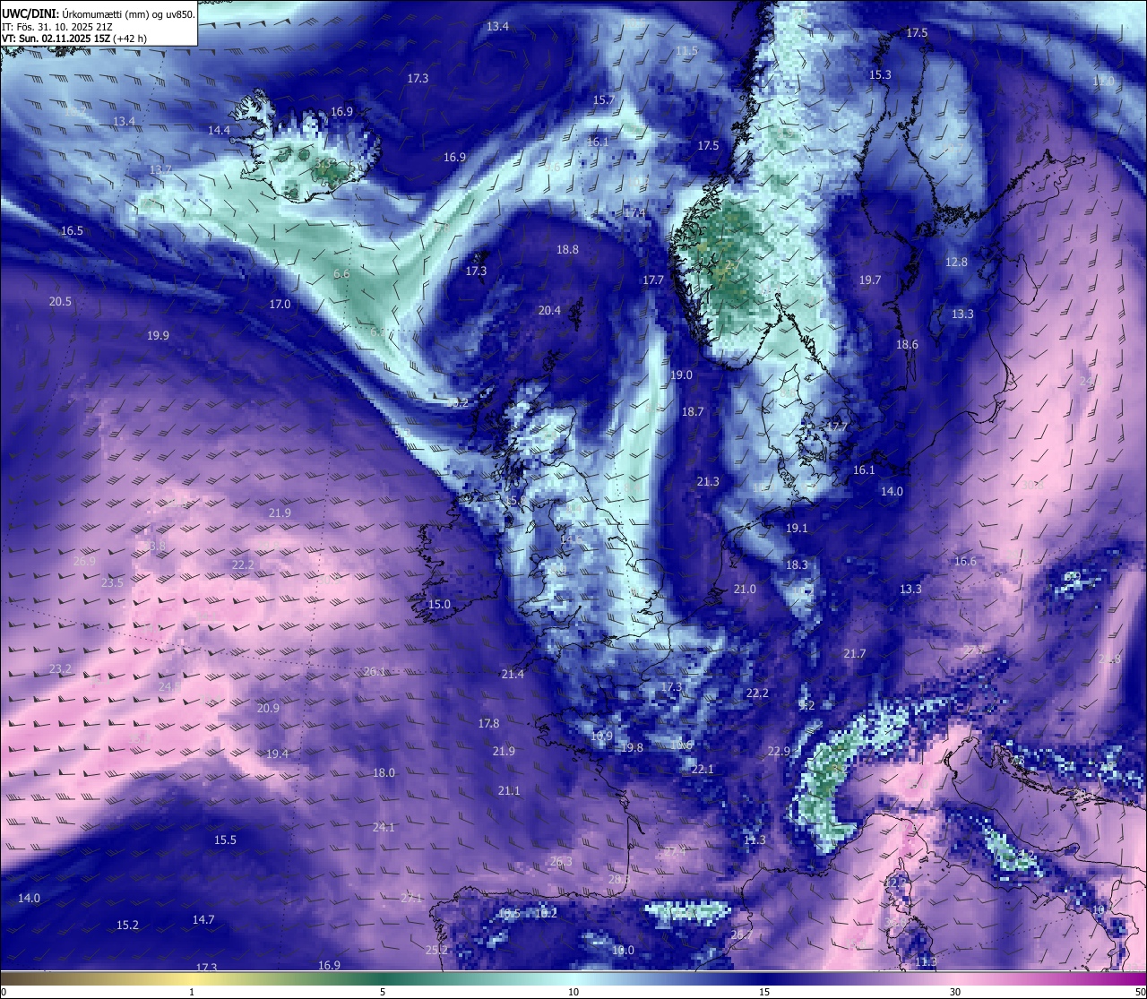Screen dimensions: 1147x999
Task: Click the 14.7 value on the map
Action: pyautogui.click(x=203, y=920)
